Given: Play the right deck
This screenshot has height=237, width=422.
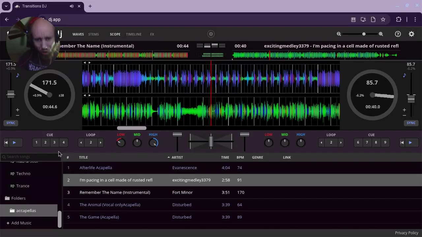Looking at the screenshot, I should click(410, 143).
